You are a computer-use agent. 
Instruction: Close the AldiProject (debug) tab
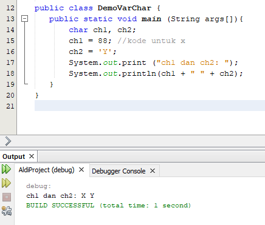(x=81, y=170)
